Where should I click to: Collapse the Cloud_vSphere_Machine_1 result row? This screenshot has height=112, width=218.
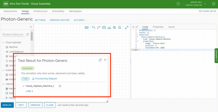(x=23, y=86)
